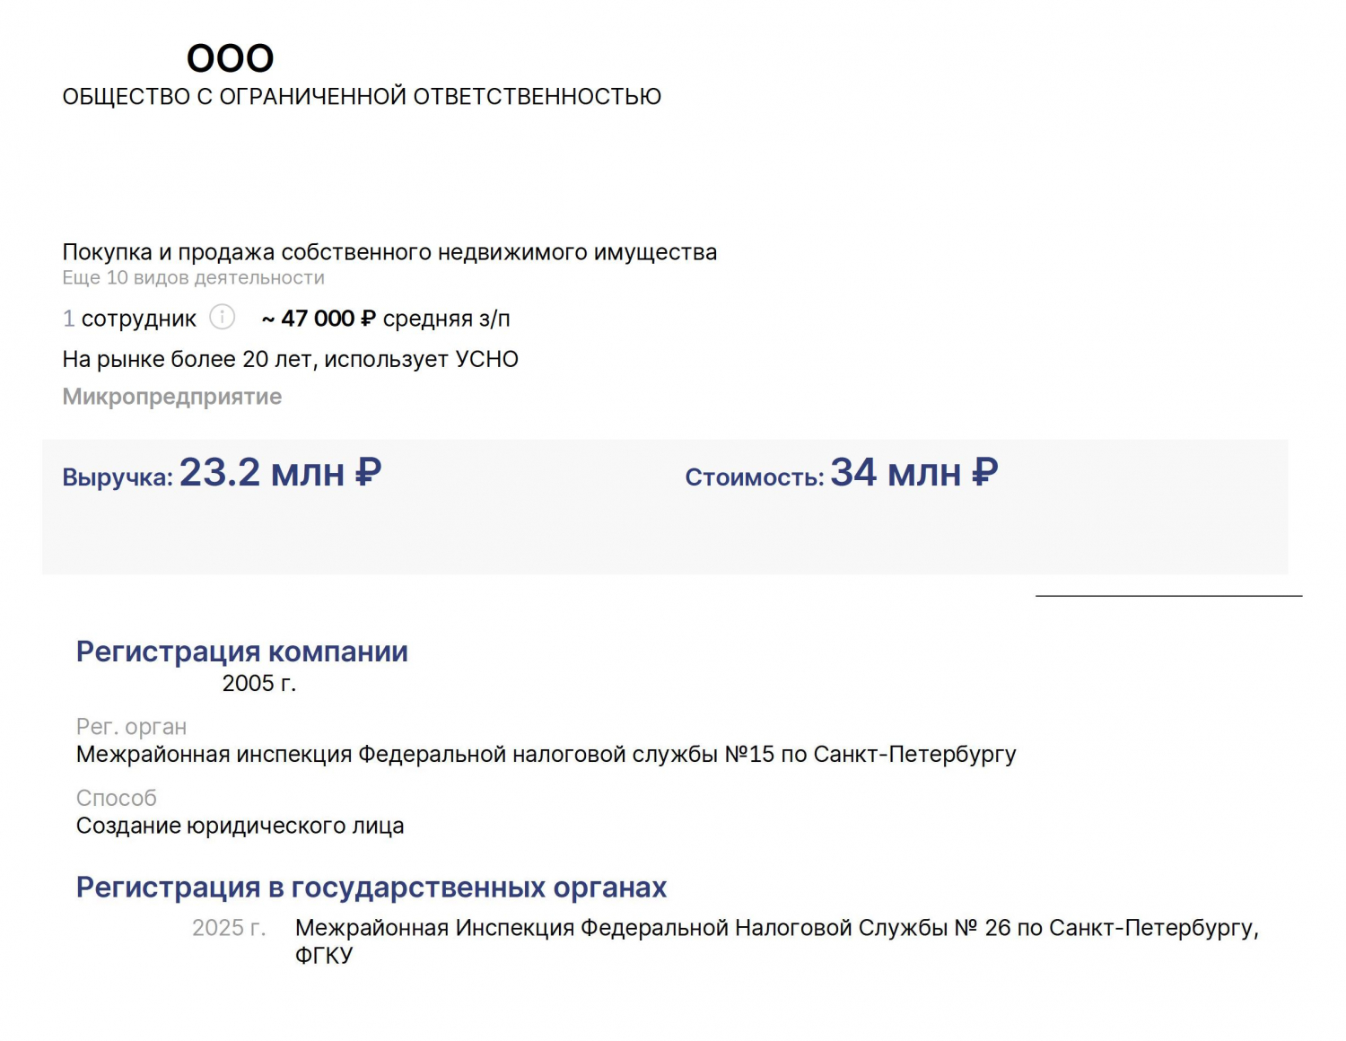1346x1041 pixels.
Task: Click the 'ООО' company name heading
Action: 230,58
